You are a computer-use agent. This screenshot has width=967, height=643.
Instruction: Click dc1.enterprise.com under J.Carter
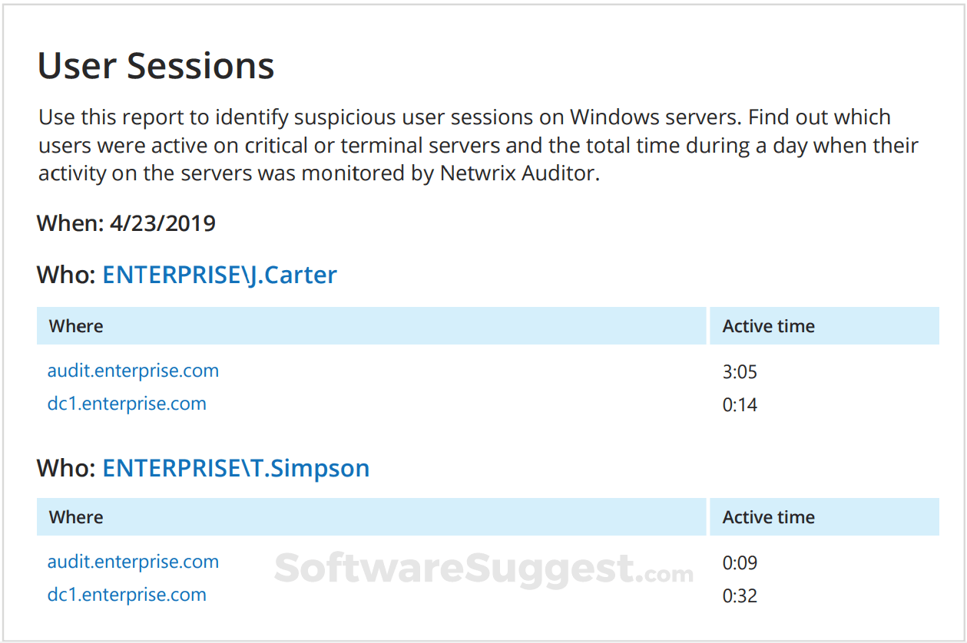click(127, 404)
